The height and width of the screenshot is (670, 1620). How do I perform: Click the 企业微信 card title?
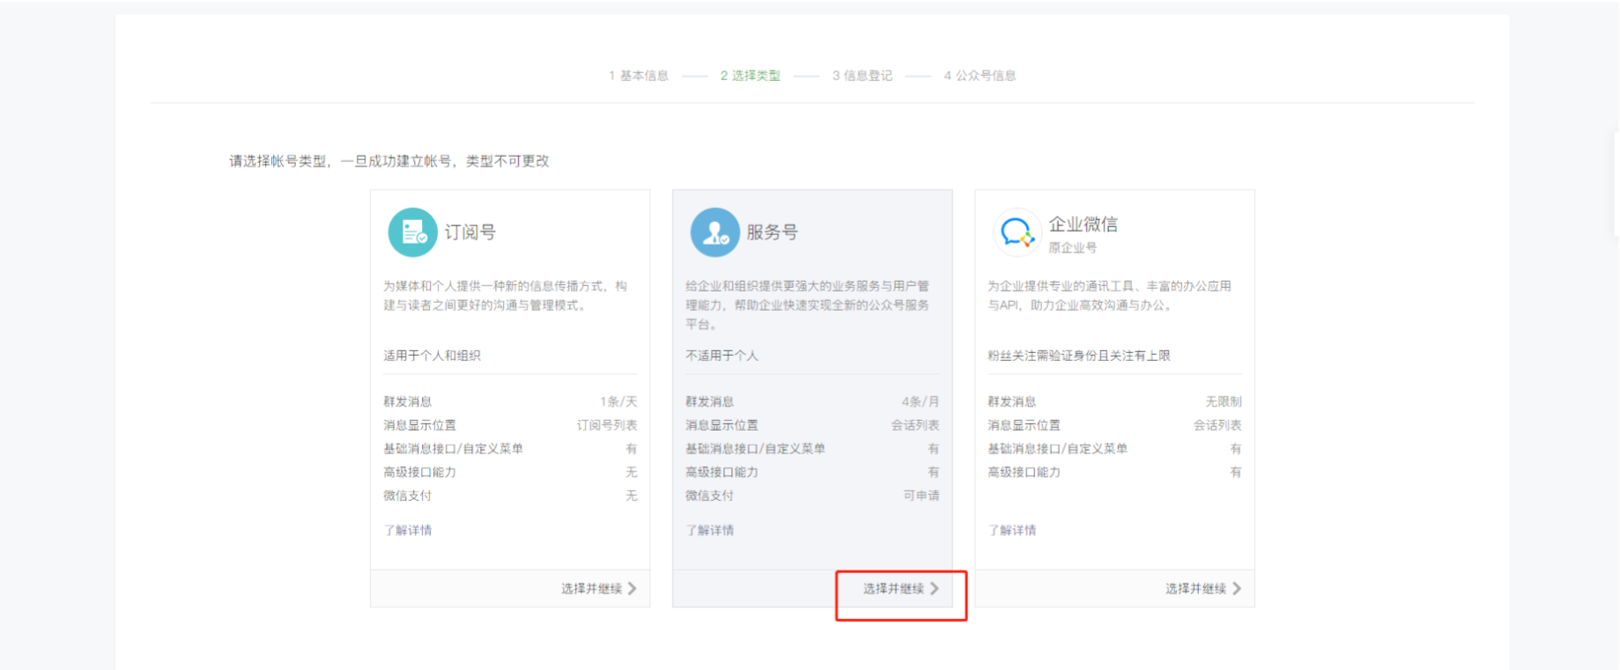coord(1084,225)
